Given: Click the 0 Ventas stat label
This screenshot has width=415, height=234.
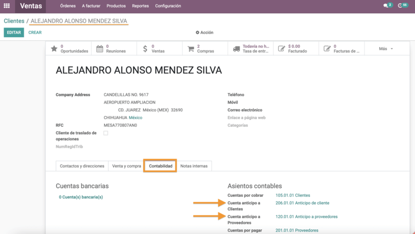Looking at the screenshot, I should [158, 49].
